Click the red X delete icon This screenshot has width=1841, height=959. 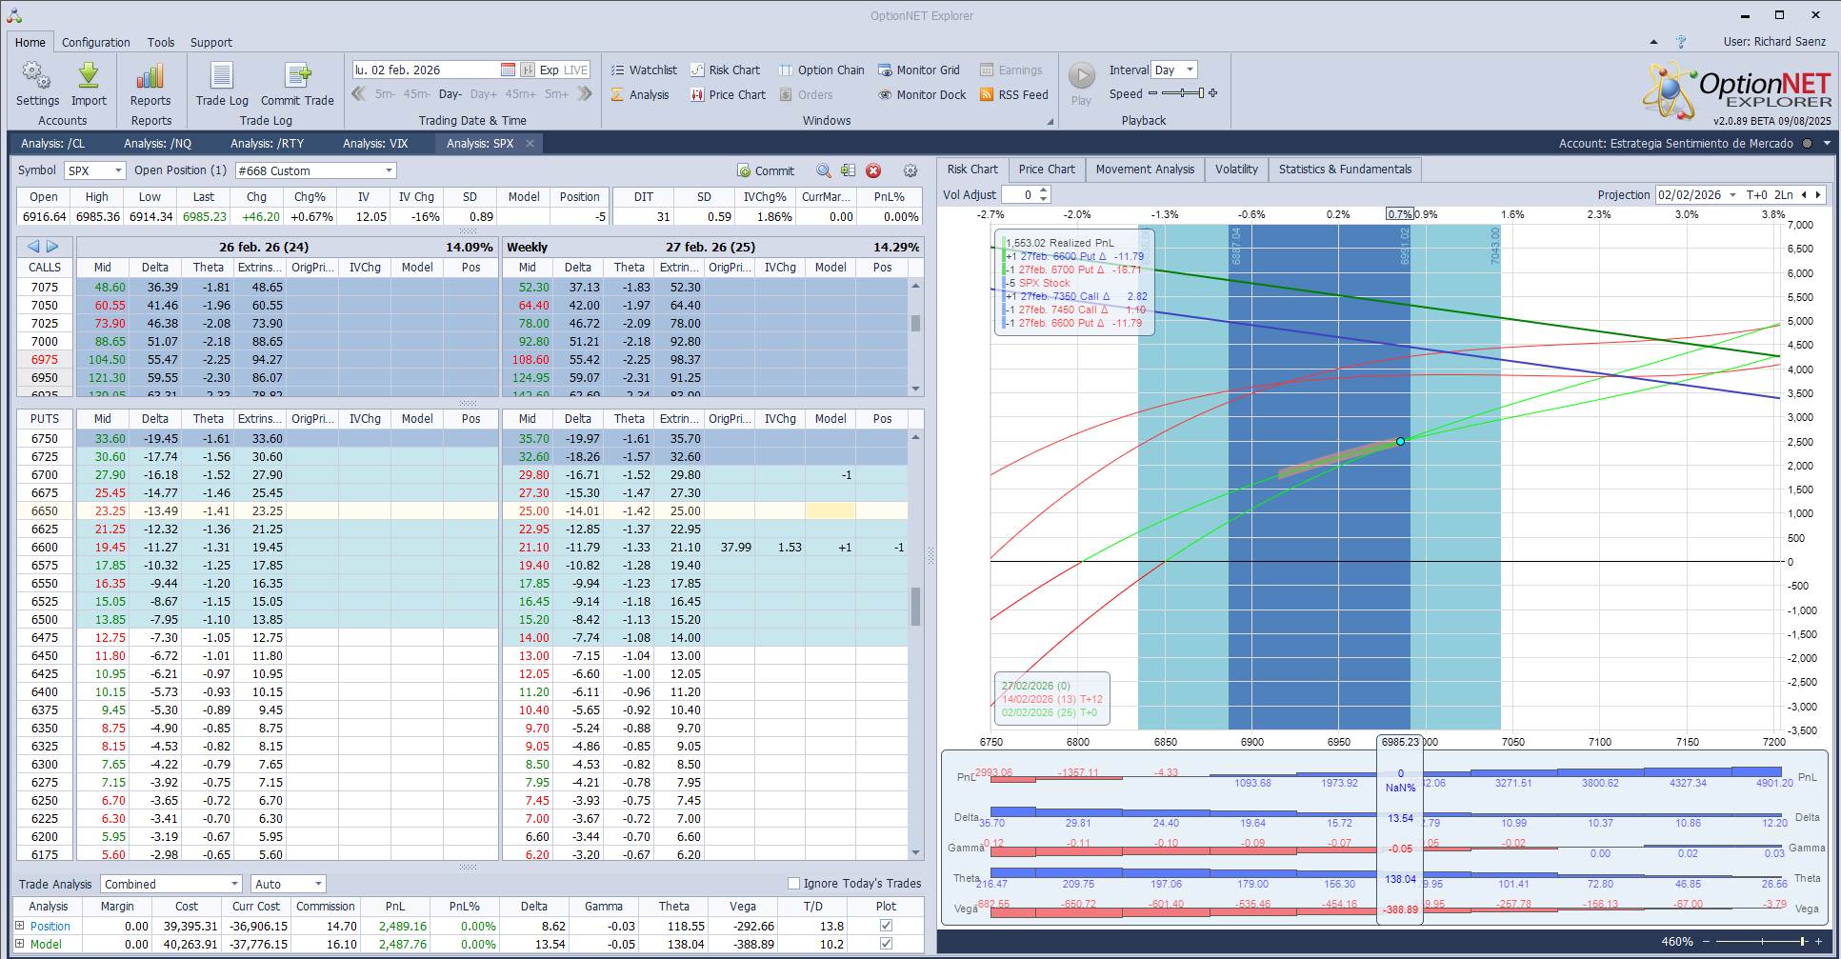click(x=873, y=170)
